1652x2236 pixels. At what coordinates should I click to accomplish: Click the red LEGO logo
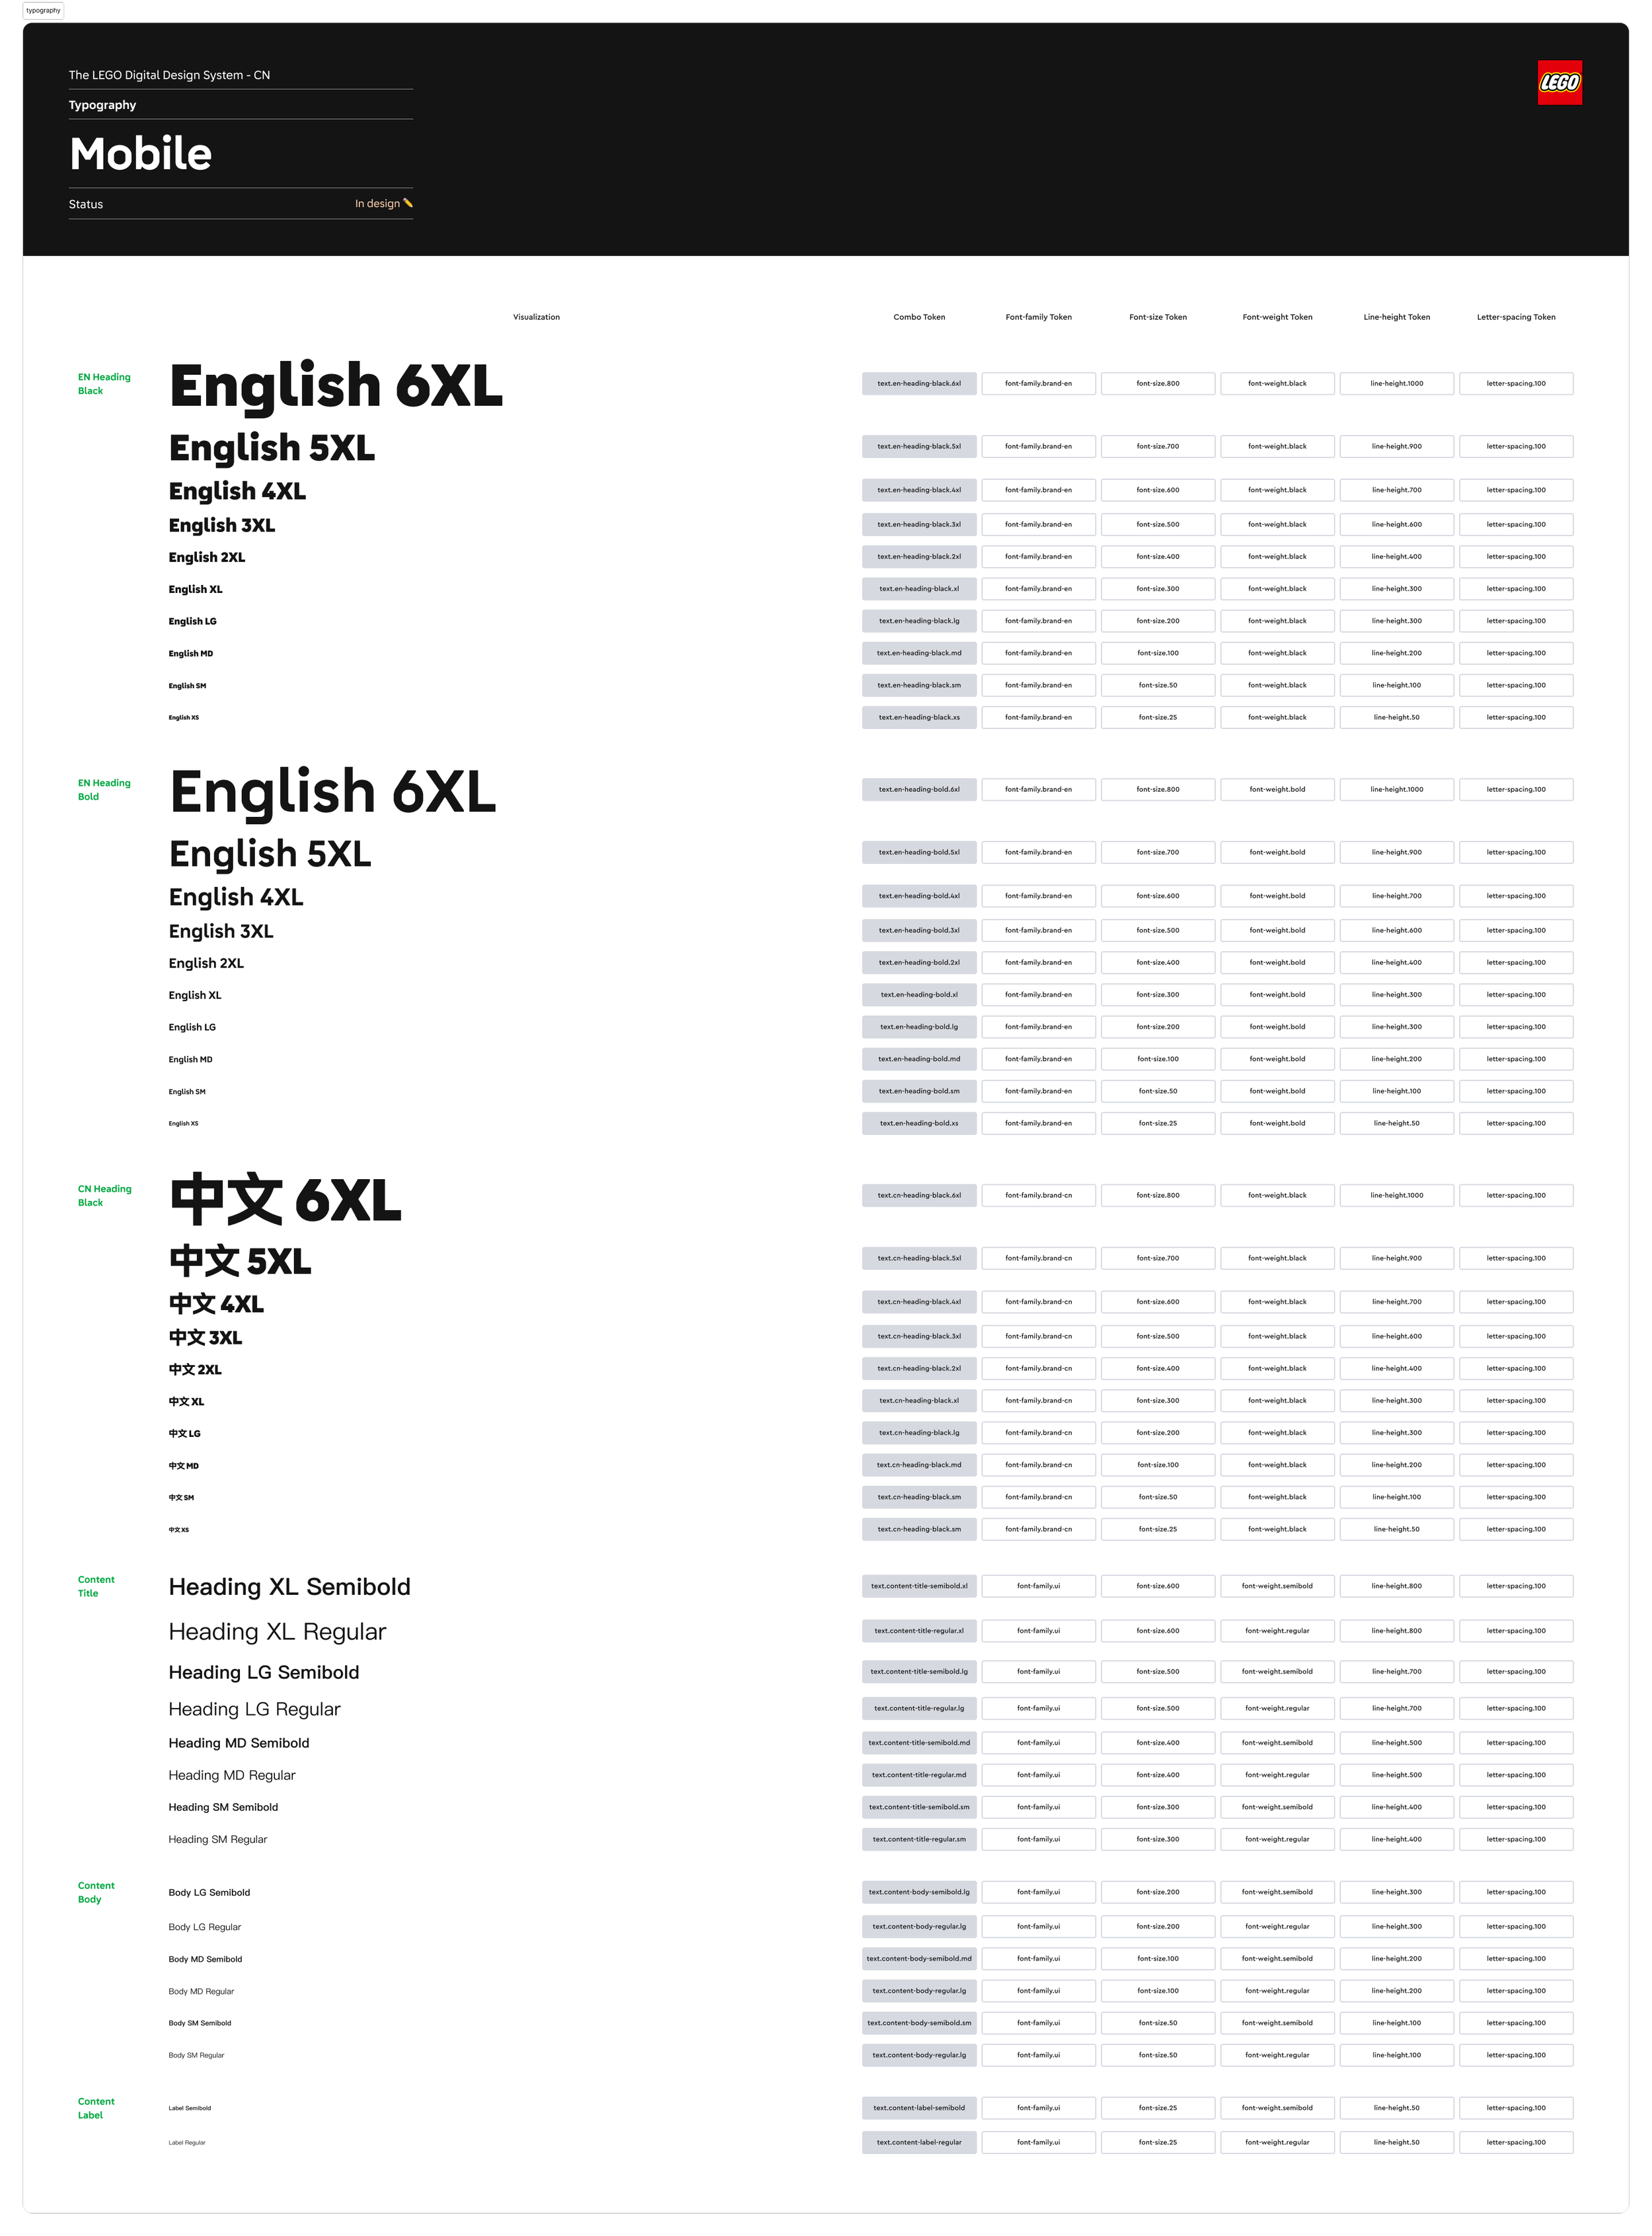click(1559, 82)
